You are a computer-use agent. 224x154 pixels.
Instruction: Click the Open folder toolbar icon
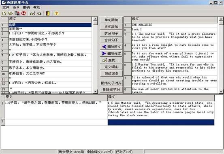(11, 13)
